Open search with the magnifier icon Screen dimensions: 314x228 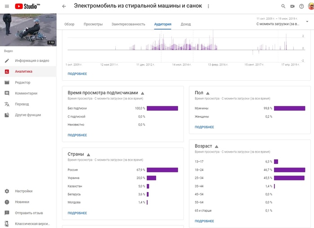pyautogui.click(x=283, y=6)
